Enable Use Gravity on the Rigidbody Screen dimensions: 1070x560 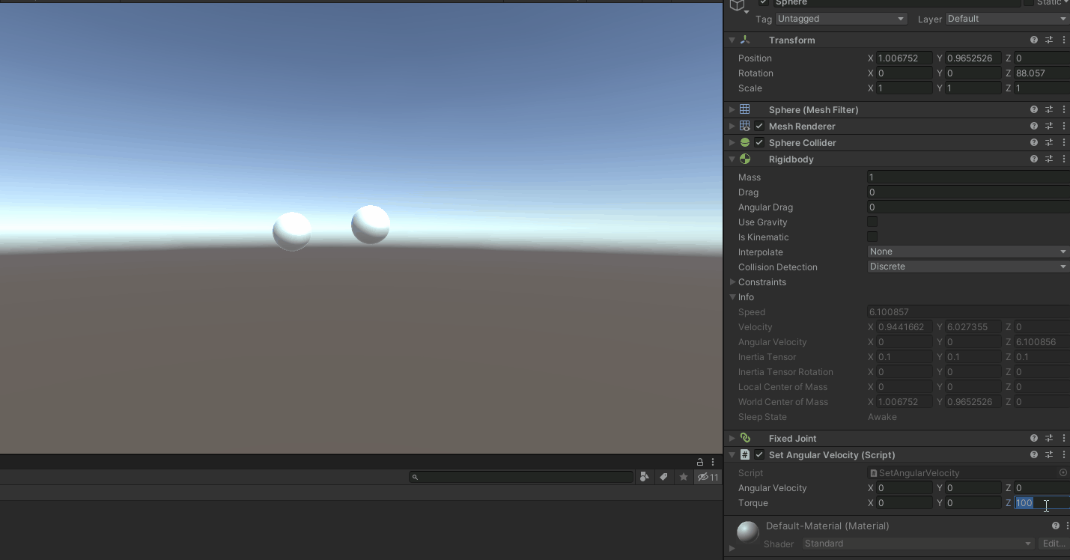pyautogui.click(x=872, y=222)
